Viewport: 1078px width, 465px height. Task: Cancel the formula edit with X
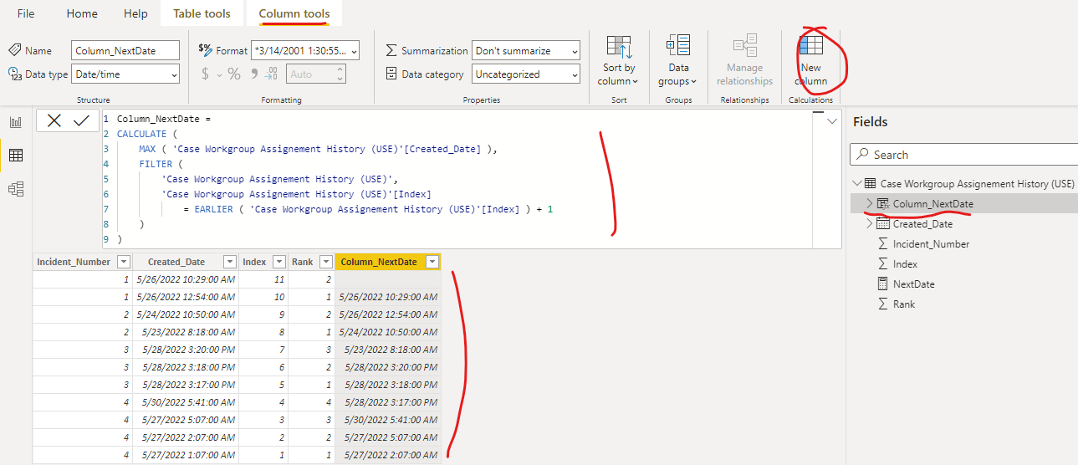point(54,120)
